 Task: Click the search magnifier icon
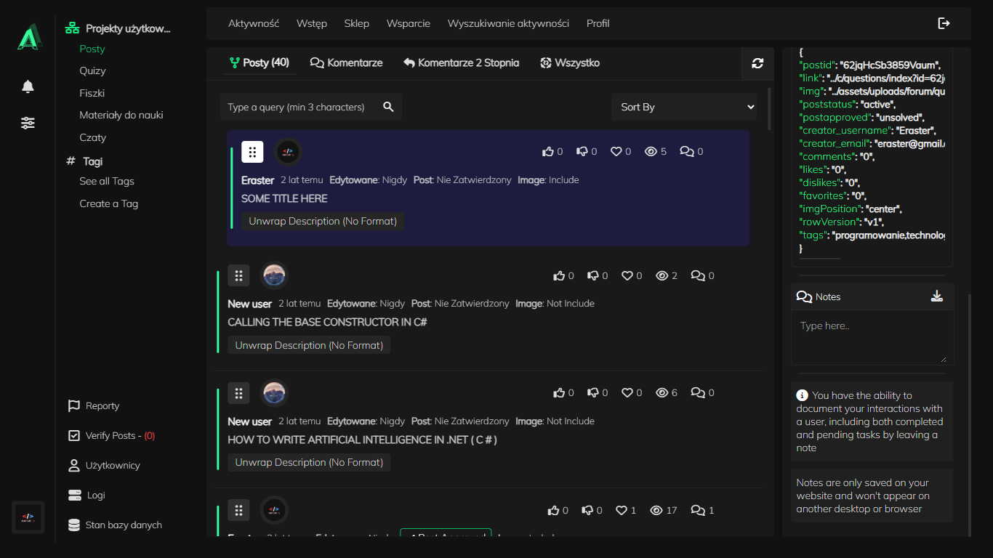[388, 107]
